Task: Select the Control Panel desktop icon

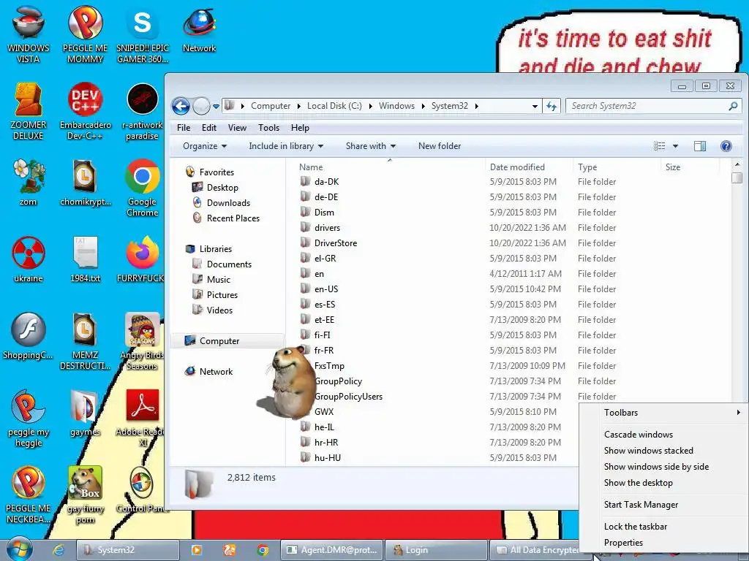Action: (143, 489)
